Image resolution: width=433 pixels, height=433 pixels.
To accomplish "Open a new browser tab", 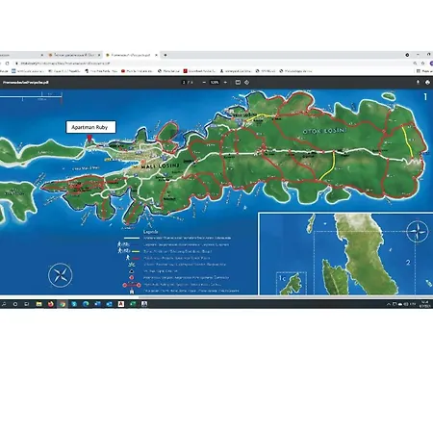I will pos(166,55).
